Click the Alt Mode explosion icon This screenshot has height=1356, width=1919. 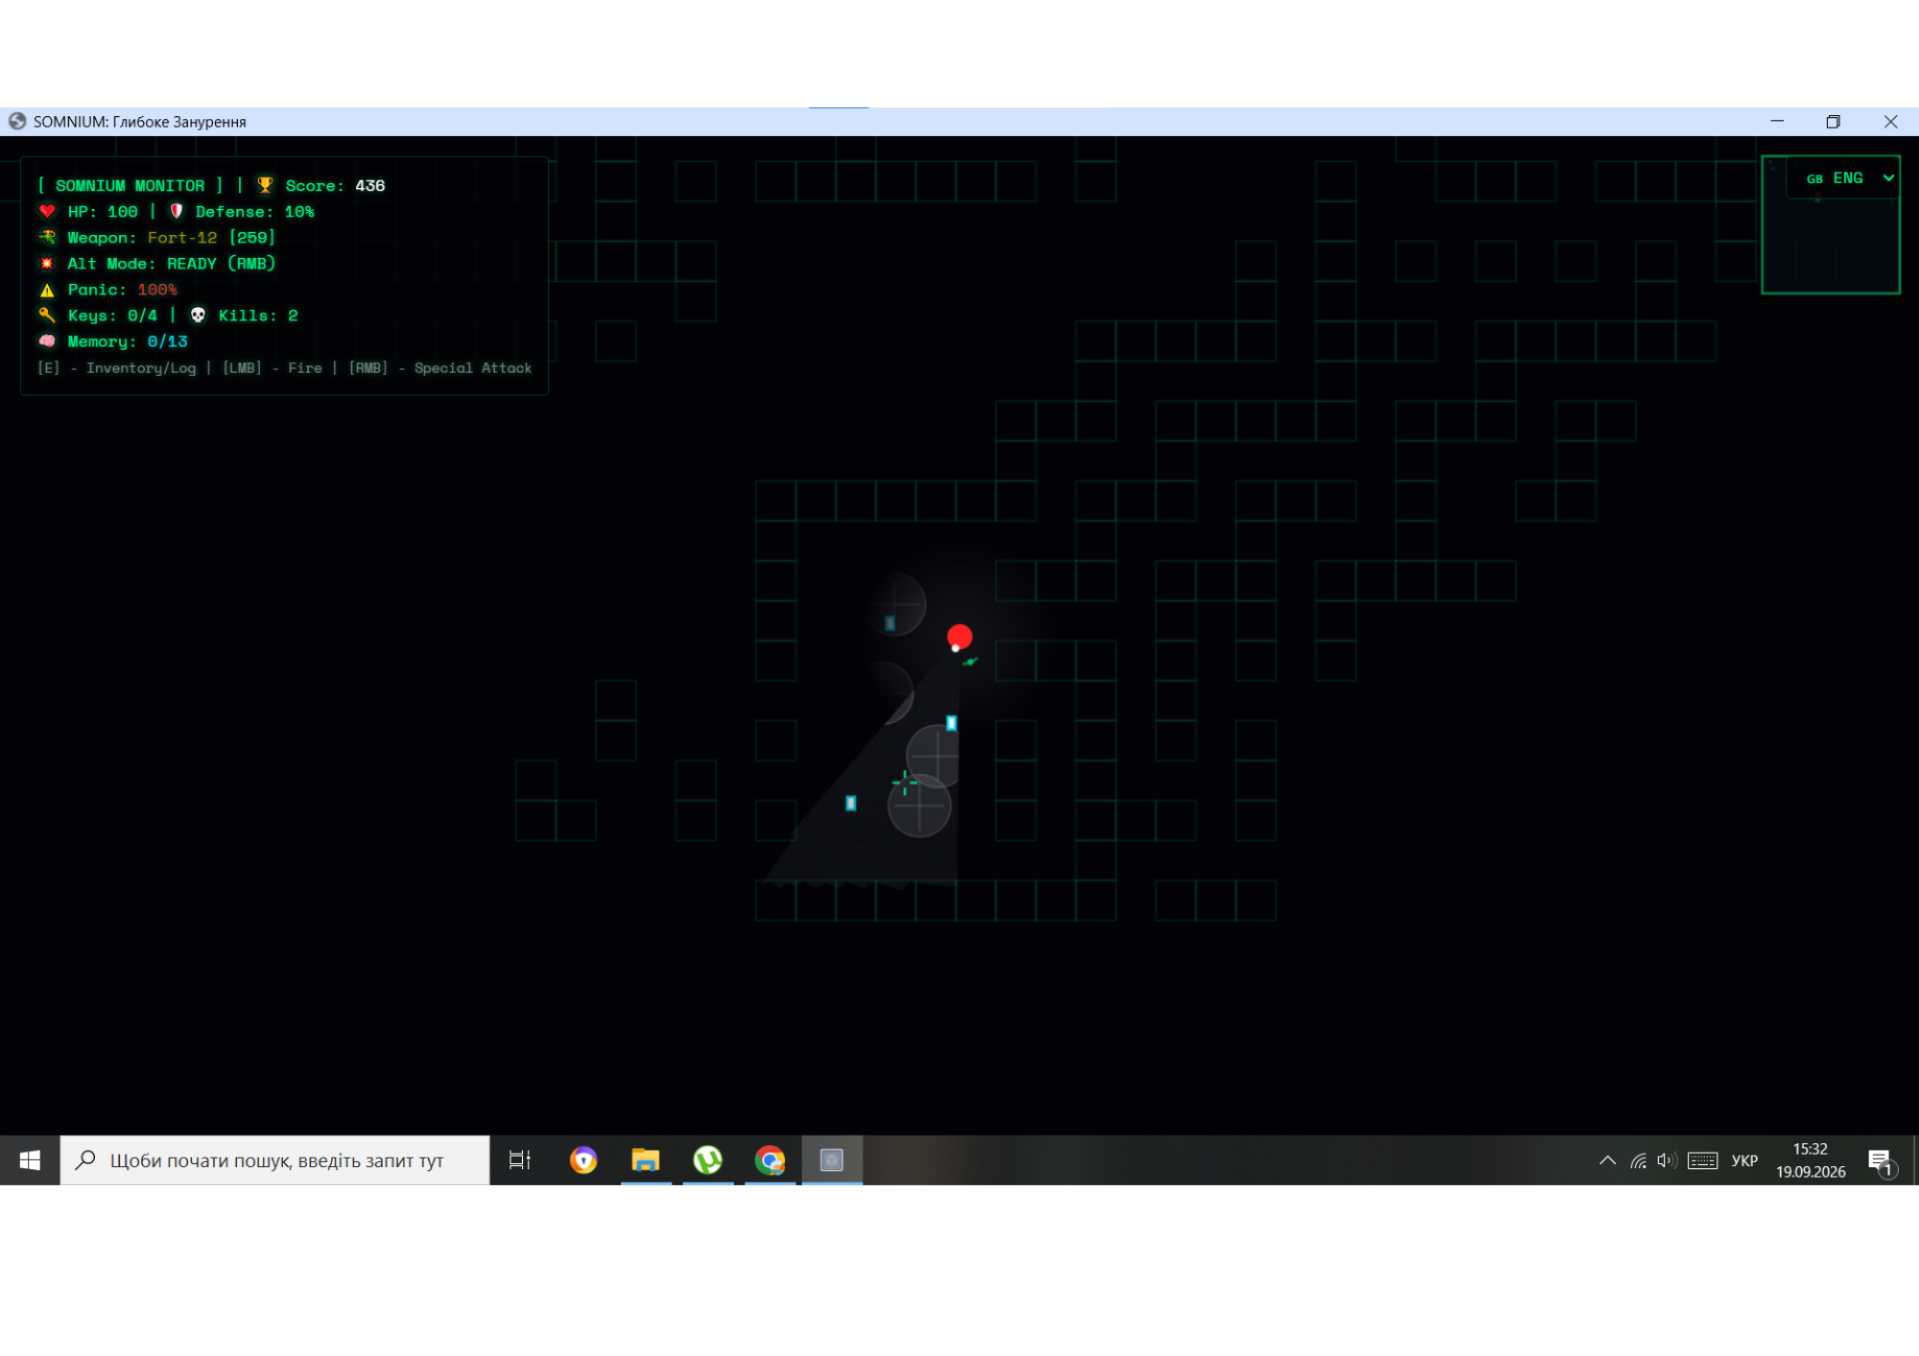coord(47,263)
